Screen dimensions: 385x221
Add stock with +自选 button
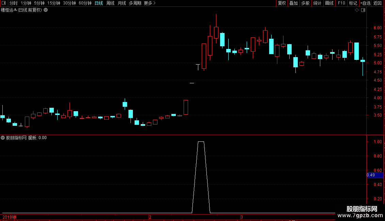coord(365,3)
